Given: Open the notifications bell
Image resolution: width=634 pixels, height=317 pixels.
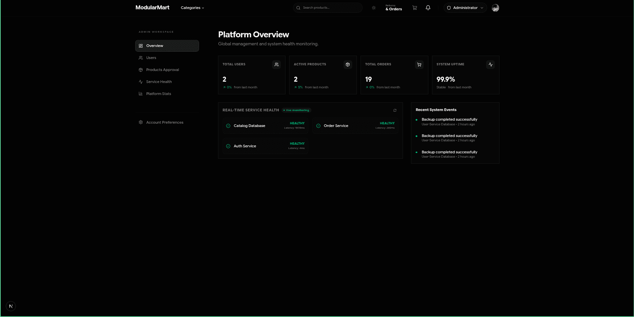Looking at the screenshot, I should coord(428,8).
